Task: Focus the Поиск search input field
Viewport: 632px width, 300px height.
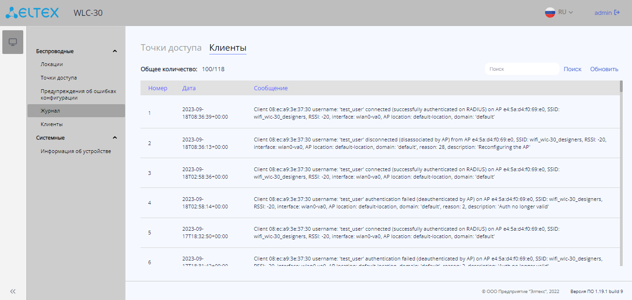Action: click(522, 69)
